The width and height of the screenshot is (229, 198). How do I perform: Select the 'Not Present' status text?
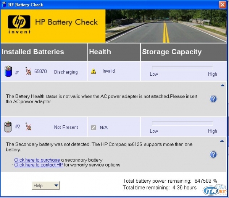[66, 127]
